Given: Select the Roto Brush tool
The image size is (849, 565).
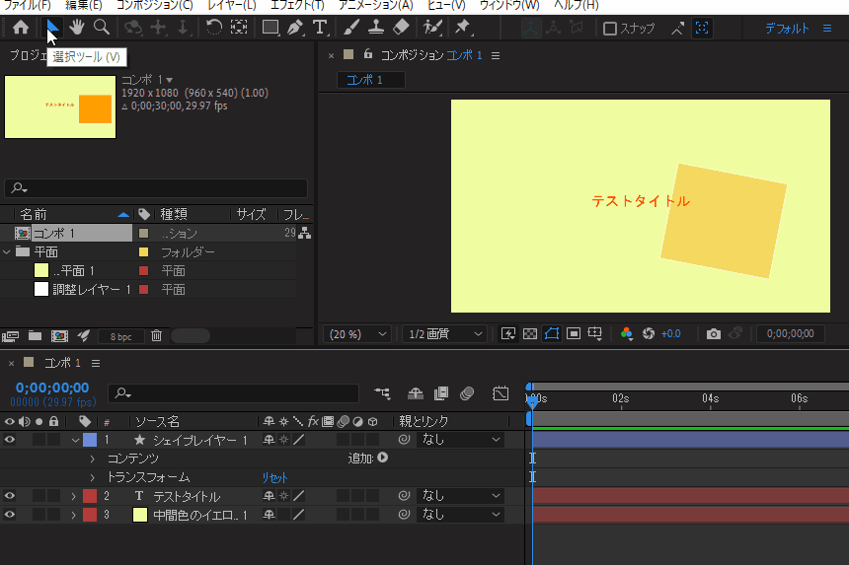Looking at the screenshot, I should (432, 27).
